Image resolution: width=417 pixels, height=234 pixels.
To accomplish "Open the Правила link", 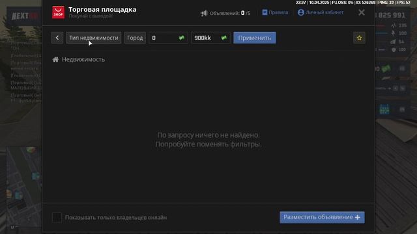I will point(275,12).
